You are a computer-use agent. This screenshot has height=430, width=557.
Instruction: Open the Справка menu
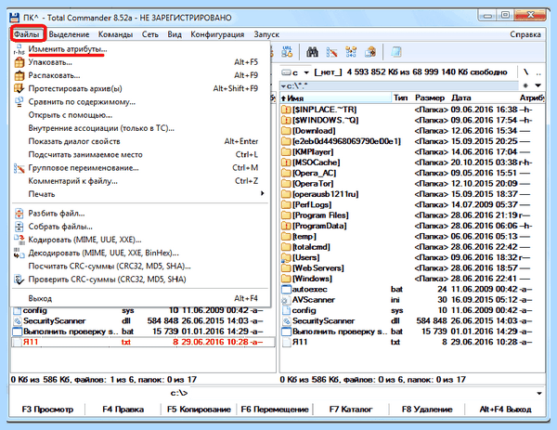pyautogui.click(x=525, y=34)
